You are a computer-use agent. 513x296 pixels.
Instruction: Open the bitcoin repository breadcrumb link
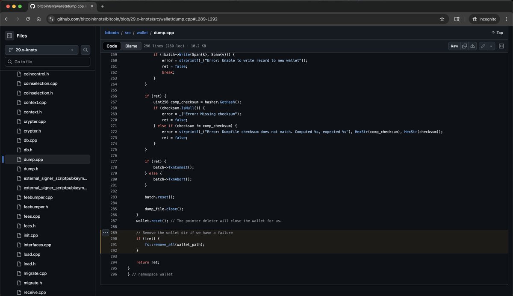click(x=112, y=33)
